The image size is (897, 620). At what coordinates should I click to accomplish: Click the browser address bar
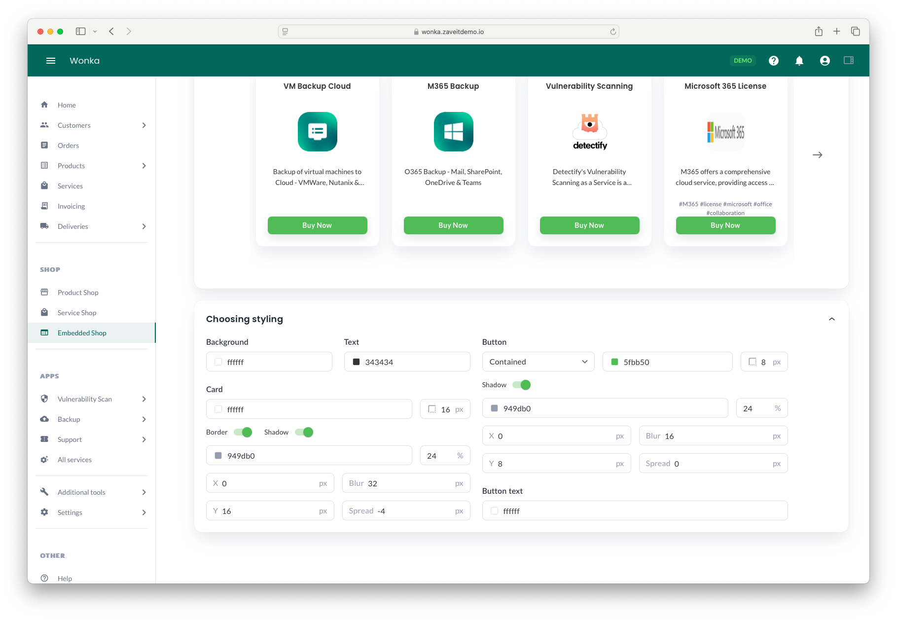pos(448,32)
